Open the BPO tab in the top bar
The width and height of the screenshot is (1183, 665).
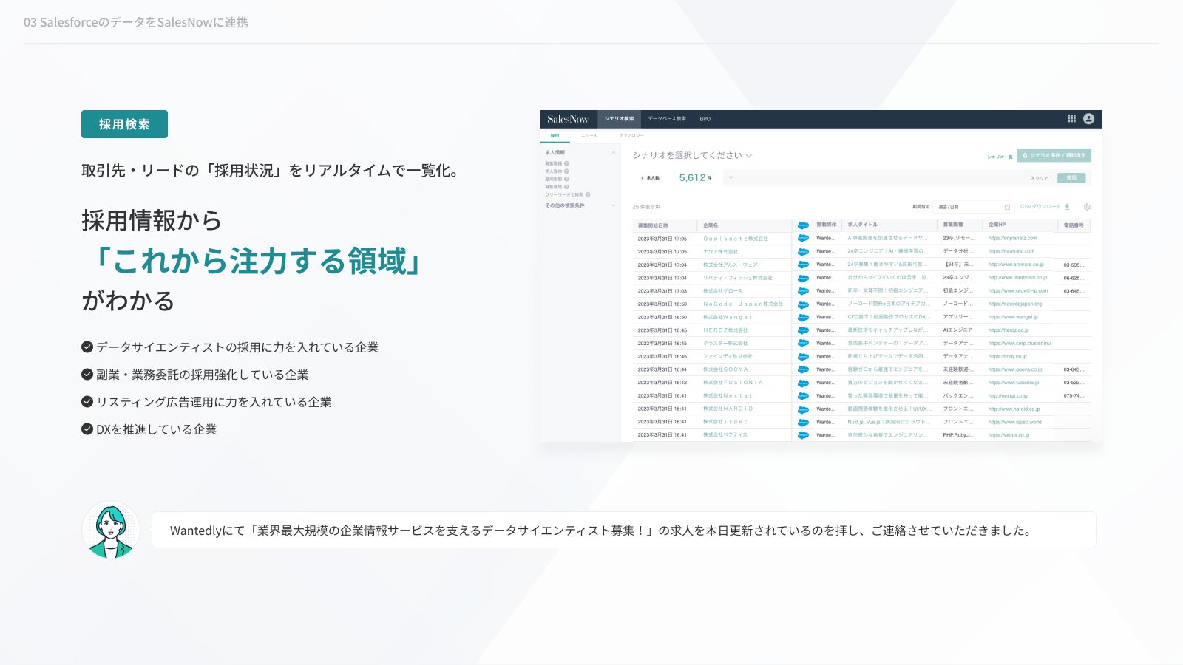[x=705, y=119]
